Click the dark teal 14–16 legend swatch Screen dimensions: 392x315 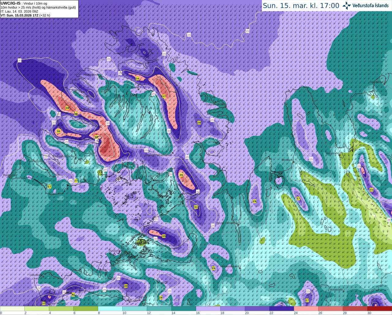(x=184, y=309)
